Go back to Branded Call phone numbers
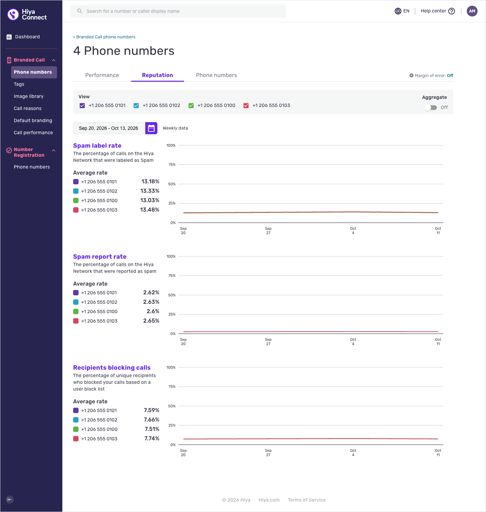The image size is (486, 512). [104, 37]
